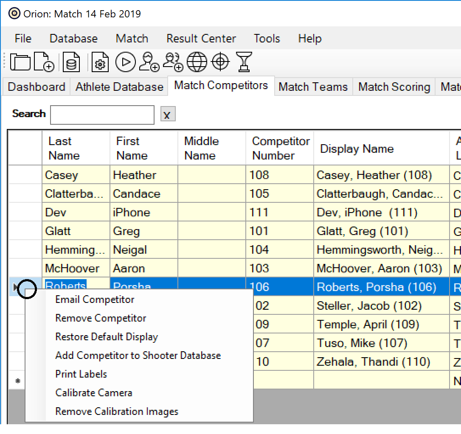Open the Match menu

point(132,38)
